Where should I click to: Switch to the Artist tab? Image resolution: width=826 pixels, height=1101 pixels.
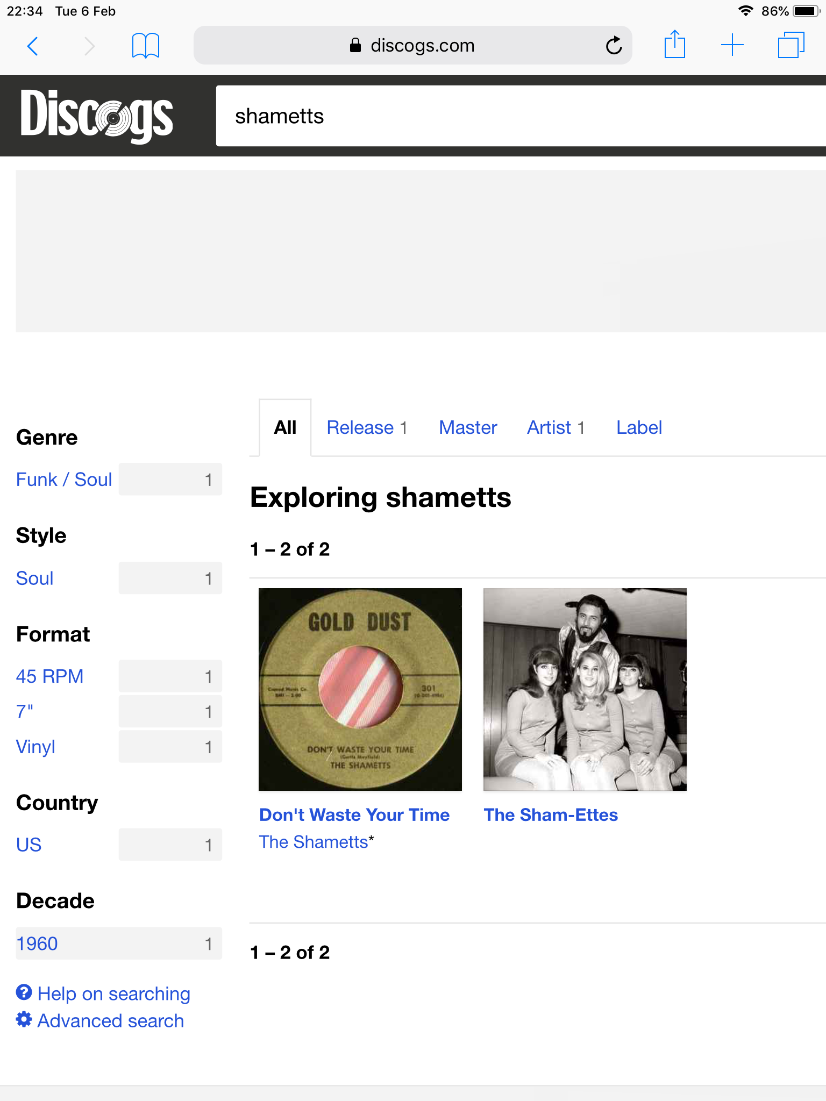click(x=556, y=428)
